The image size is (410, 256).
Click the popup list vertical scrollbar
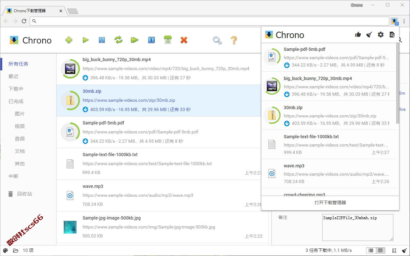coord(398,83)
